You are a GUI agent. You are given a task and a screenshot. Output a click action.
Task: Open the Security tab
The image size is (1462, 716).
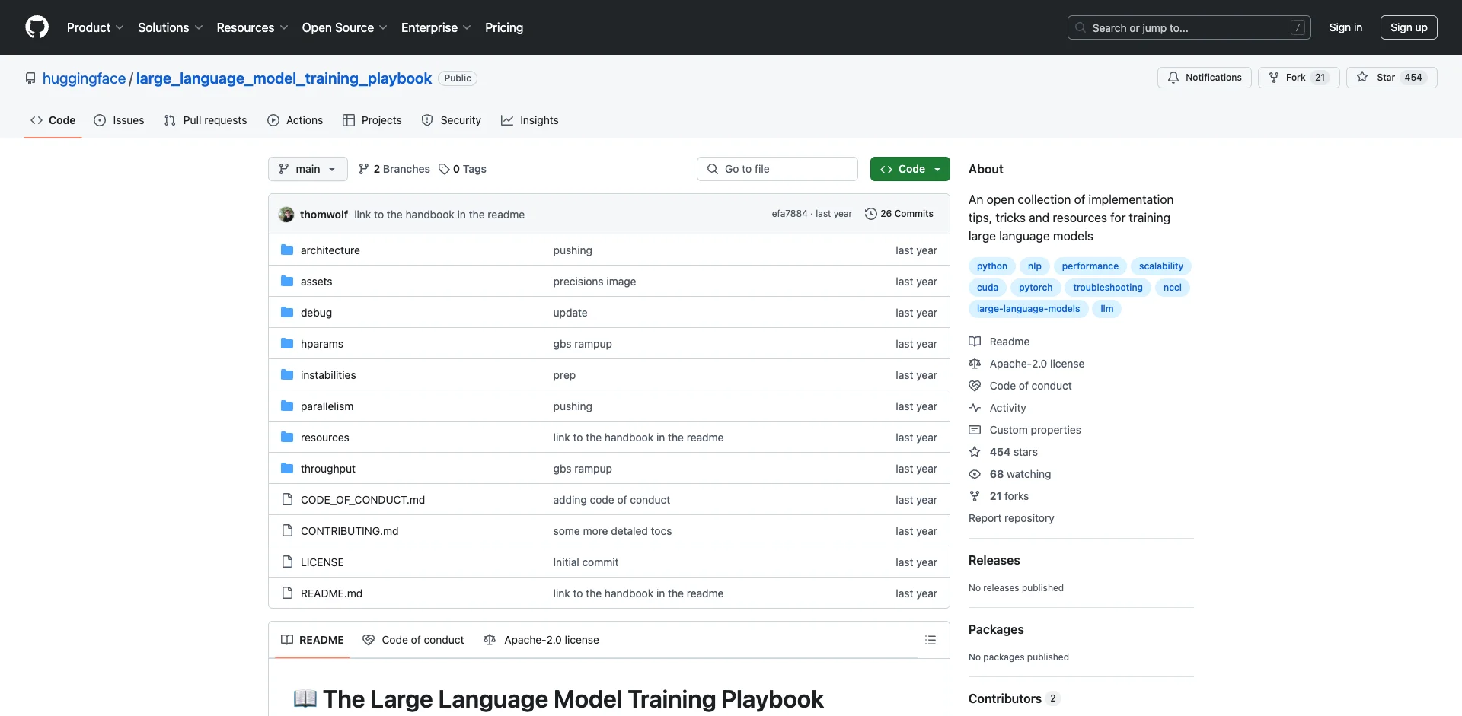(452, 120)
